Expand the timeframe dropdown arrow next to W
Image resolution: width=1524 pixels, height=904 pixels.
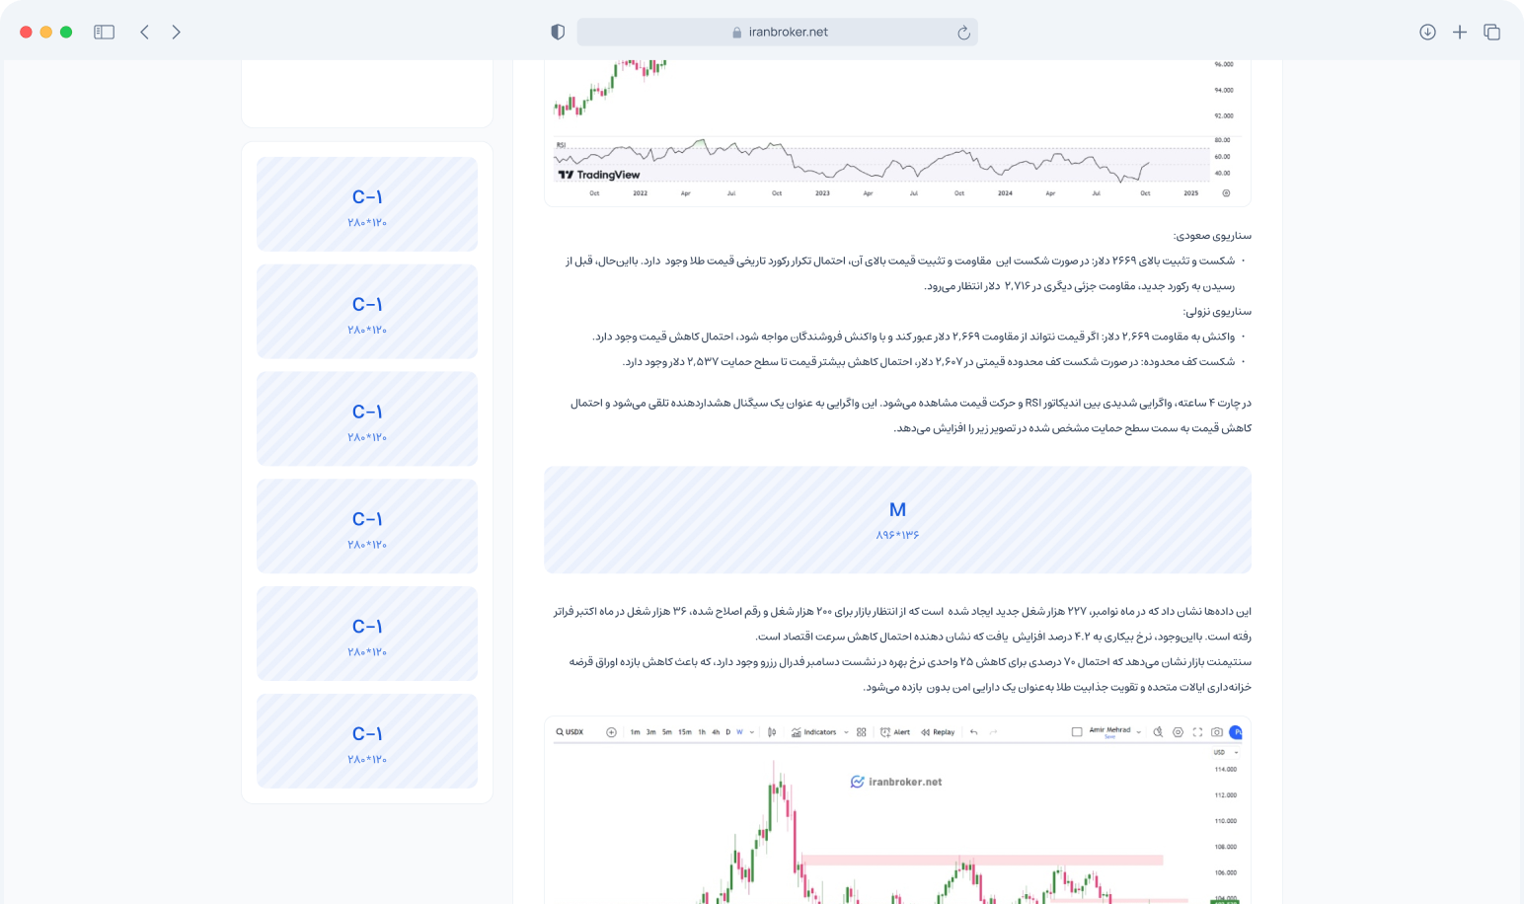[x=752, y=732]
